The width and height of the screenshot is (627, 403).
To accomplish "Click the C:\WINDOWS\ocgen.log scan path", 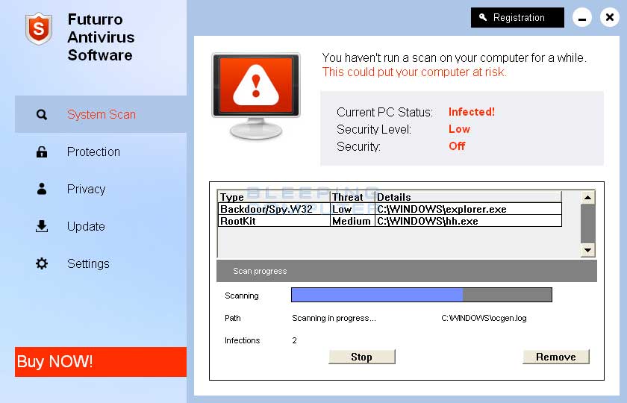I will 484,318.
